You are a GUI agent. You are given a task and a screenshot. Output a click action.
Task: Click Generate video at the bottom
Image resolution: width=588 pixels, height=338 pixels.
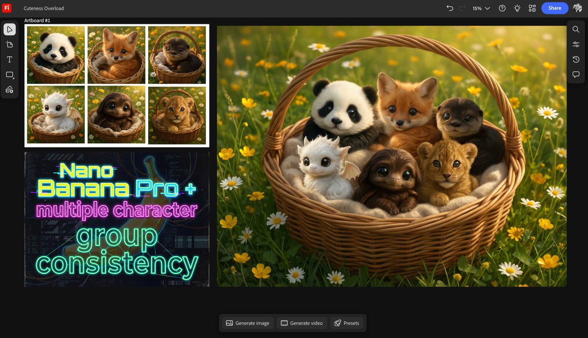click(x=302, y=323)
